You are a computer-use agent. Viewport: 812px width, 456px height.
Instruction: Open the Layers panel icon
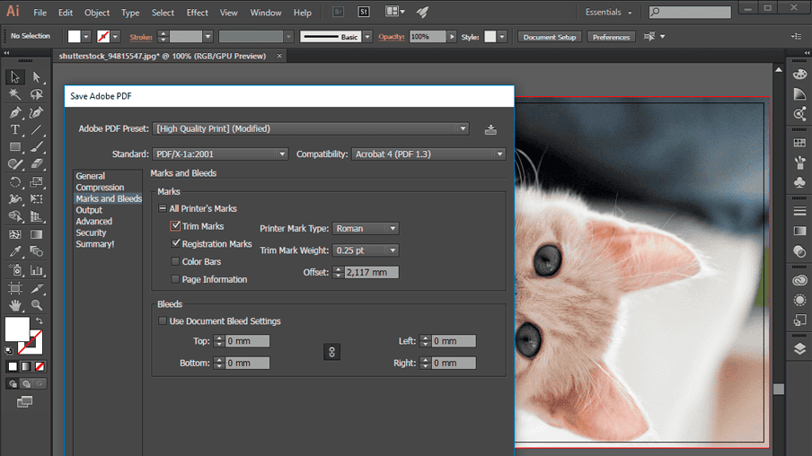(x=799, y=349)
